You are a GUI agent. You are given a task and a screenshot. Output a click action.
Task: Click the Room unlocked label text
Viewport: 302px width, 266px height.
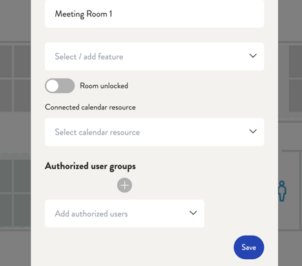pyautogui.click(x=104, y=85)
